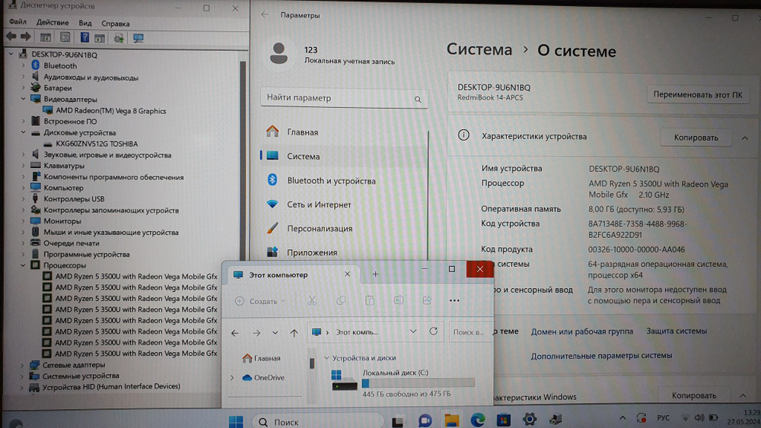Expand the Network adapters node
The height and width of the screenshot is (428, 761).
click(24, 365)
